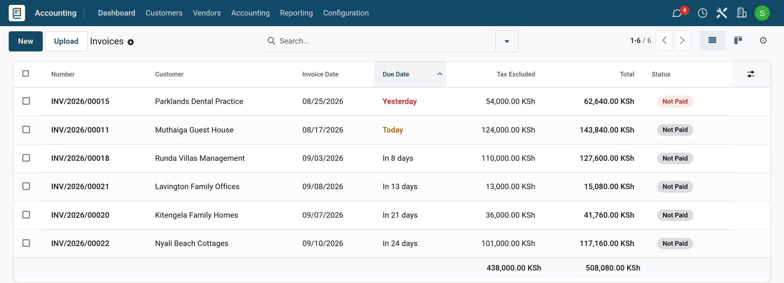The width and height of the screenshot is (784, 283).
Task: Sort by the Status column header
Action: click(661, 74)
